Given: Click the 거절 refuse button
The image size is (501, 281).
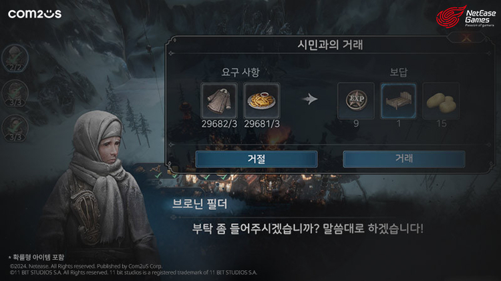Looking at the screenshot, I should 257,158.
